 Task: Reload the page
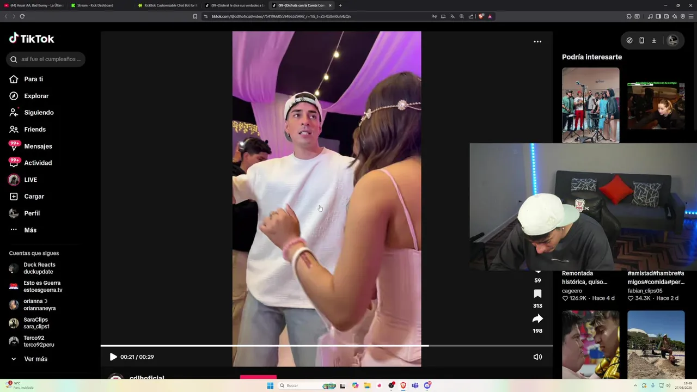[x=22, y=16]
